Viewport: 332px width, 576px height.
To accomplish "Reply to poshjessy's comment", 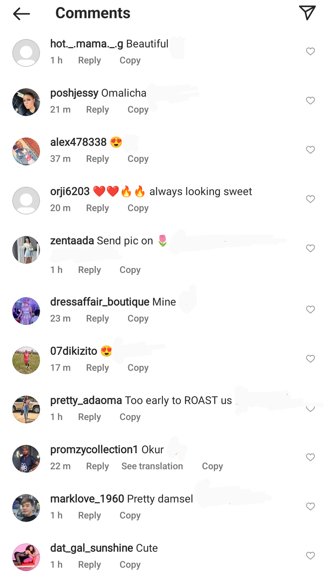I will coord(97,110).
